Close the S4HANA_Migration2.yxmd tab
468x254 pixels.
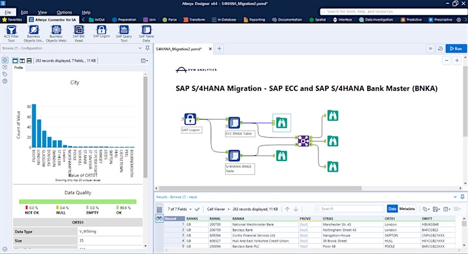point(210,49)
